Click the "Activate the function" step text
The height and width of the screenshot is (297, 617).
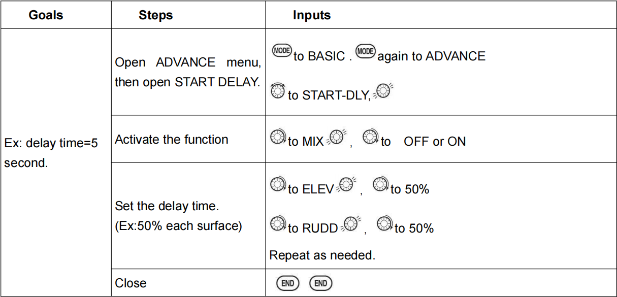(172, 140)
